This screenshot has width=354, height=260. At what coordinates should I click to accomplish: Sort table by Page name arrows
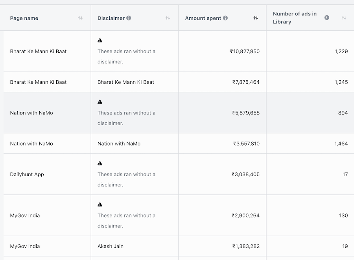click(x=80, y=18)
